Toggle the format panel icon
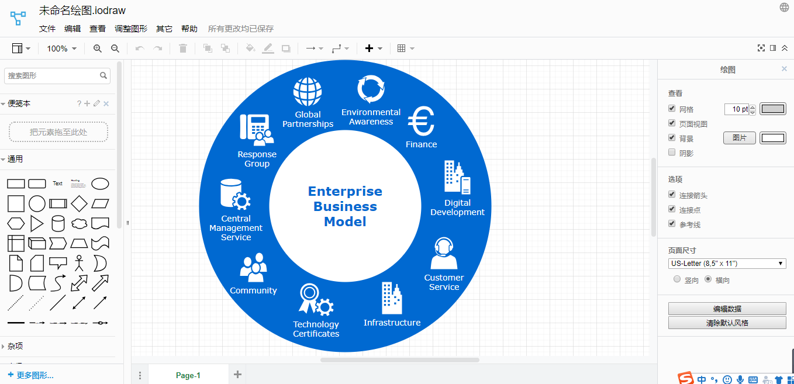The width and height of the screenshot is (794, 384). coord(773,48)
